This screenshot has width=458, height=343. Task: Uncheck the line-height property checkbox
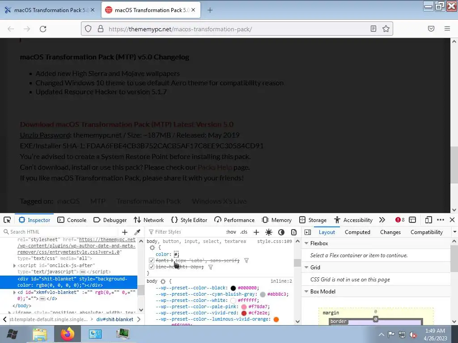click(x=151, y=267)
